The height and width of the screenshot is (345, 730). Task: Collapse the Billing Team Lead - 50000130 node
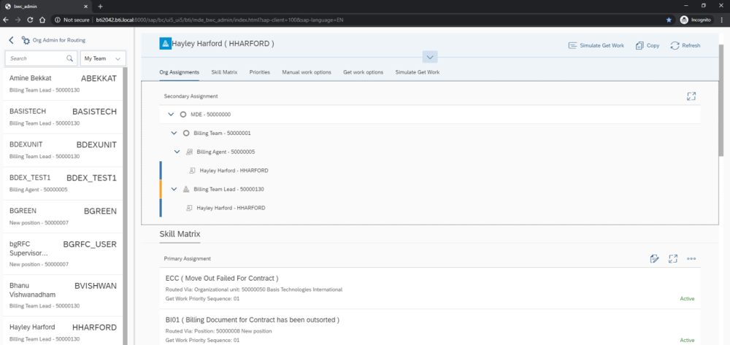click(x=174, y=189)
